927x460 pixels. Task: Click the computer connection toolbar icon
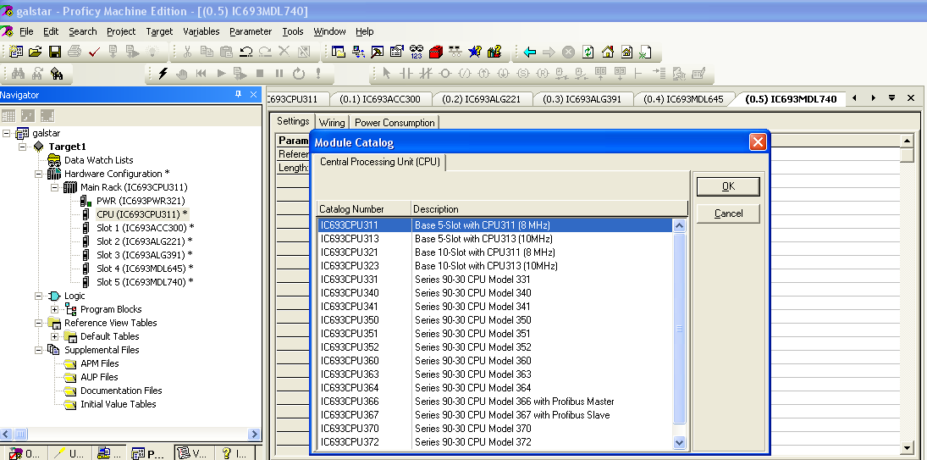point(357,52)
